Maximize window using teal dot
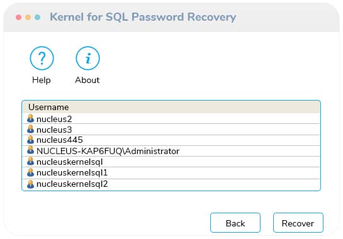 click(x=38, y=17)
